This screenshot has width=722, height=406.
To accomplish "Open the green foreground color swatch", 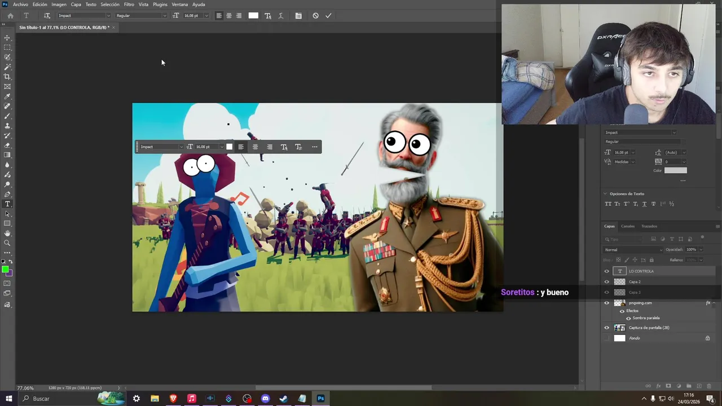I will point(6,270).
